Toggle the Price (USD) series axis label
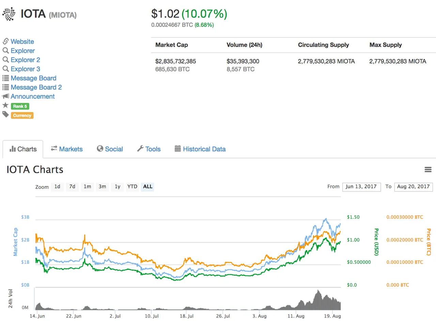Image resolution: width=436 pixels, height=321 pixels. click(x=376, y=242)
